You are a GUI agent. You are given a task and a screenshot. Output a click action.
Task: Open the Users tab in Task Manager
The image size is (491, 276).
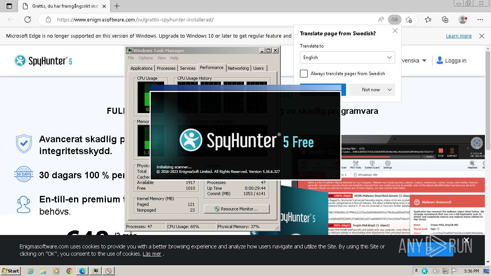[259, 68]
